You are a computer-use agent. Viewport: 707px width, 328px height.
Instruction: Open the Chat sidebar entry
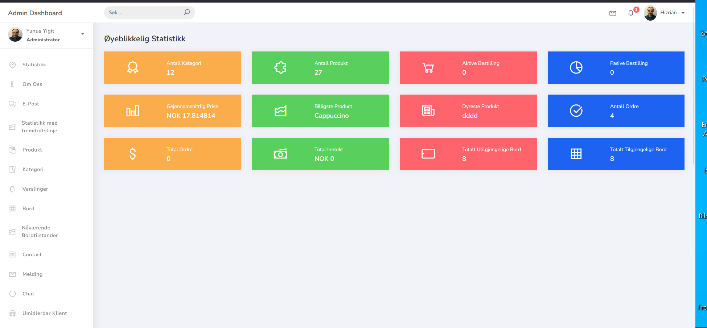(x=28, y=294)
